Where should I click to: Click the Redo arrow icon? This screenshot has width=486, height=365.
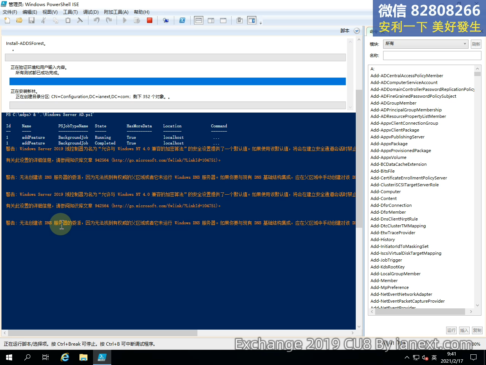[x=109, y=21]
